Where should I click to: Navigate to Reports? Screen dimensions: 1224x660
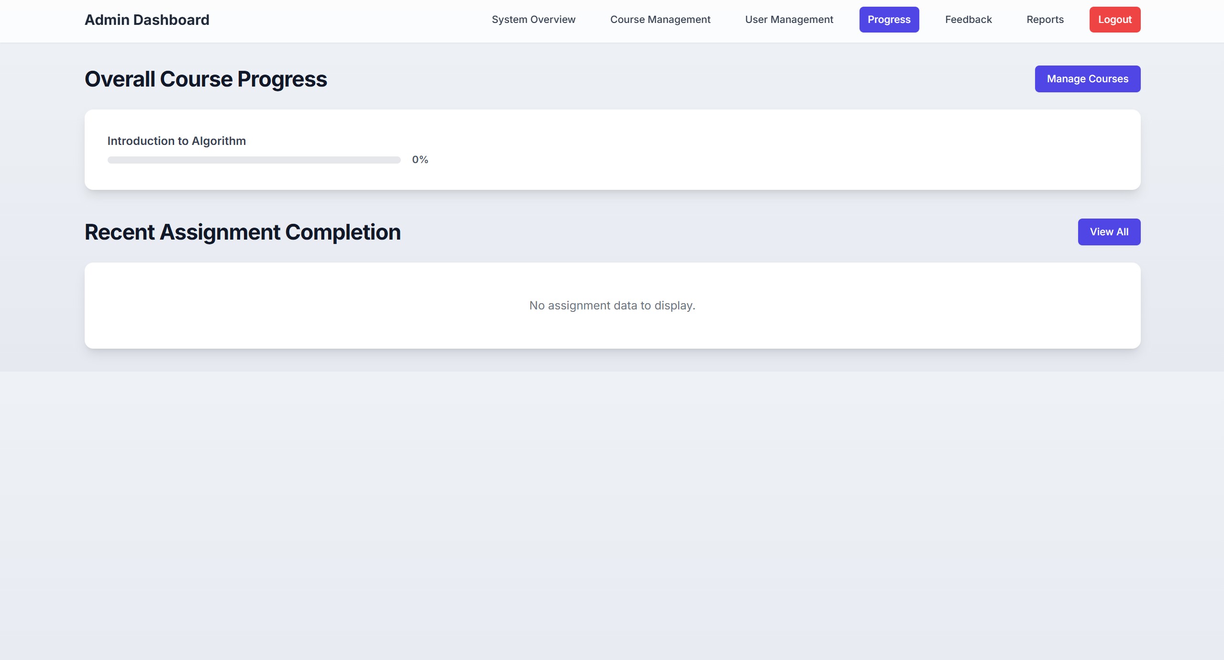pyautogui.click(x=1045, y=20)
